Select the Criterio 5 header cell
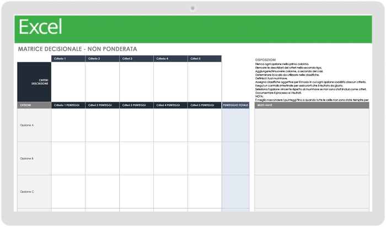Screen dimensions: 386x227 (205, 58)
